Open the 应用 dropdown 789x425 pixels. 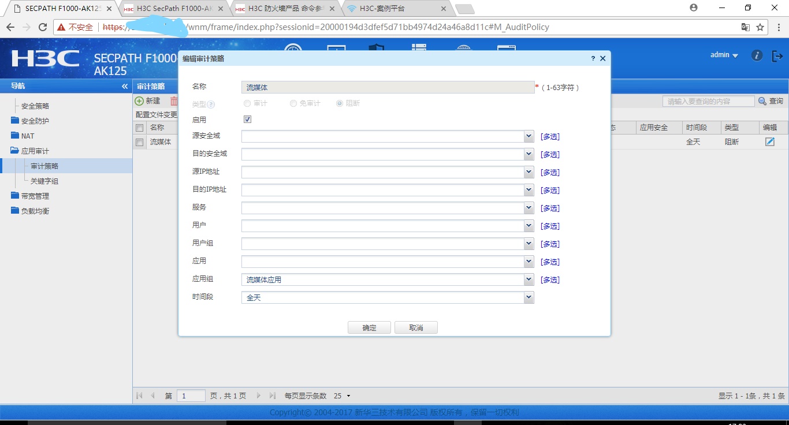pos(529,262)
